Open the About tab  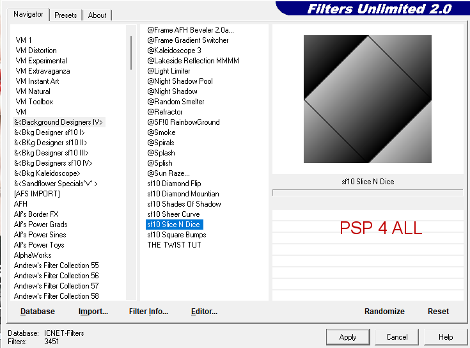coord(97,15)
